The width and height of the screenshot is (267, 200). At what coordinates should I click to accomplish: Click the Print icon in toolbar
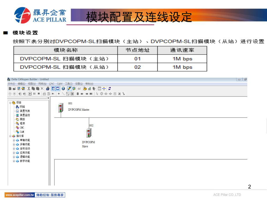[48, 89]
